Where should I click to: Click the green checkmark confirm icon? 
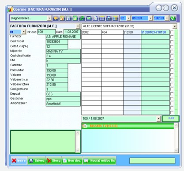173,18
